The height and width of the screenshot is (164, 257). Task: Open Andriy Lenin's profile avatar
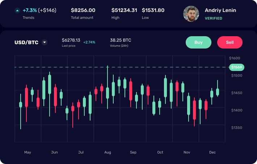click(191, 14)
